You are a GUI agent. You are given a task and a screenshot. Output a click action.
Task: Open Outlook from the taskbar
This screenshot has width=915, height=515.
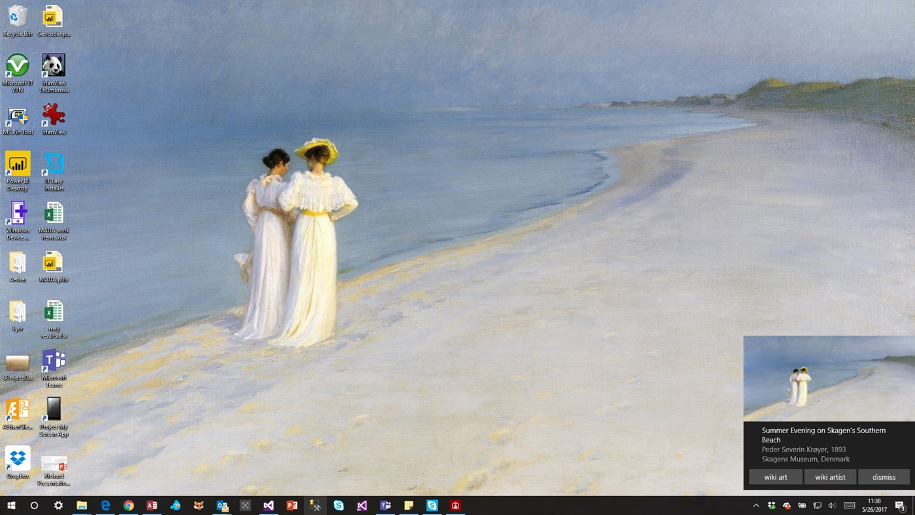(x=222, y=505)
